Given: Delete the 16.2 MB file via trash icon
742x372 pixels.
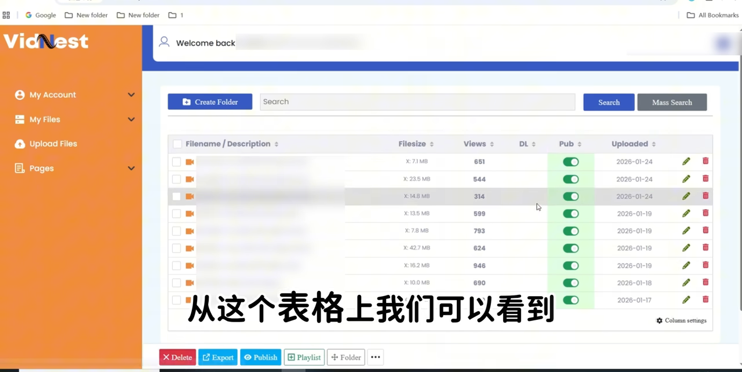Looking at the screenshot, I should [705, 265].
